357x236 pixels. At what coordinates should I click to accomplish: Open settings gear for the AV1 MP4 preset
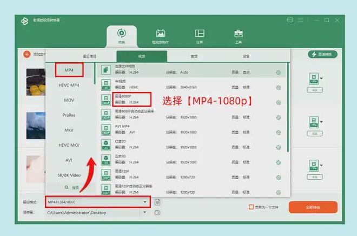click(279, 133)
